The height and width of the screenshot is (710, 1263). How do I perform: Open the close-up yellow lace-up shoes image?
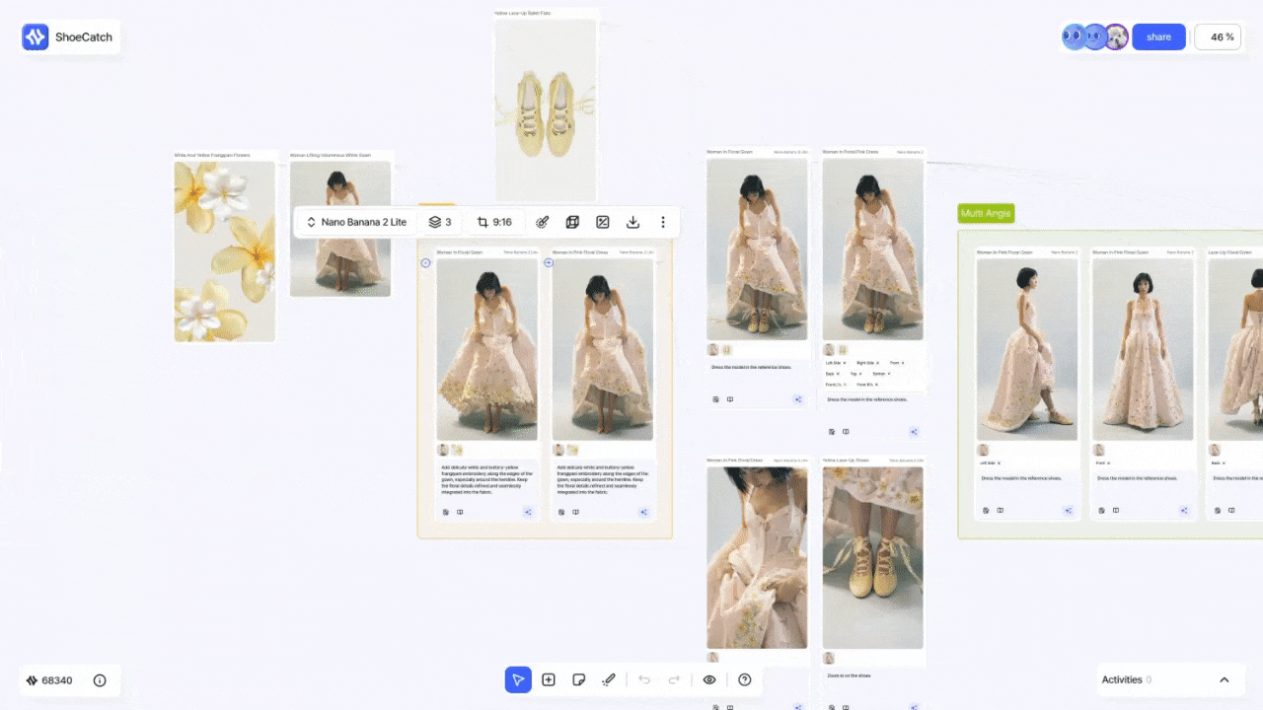pos(873,557)
